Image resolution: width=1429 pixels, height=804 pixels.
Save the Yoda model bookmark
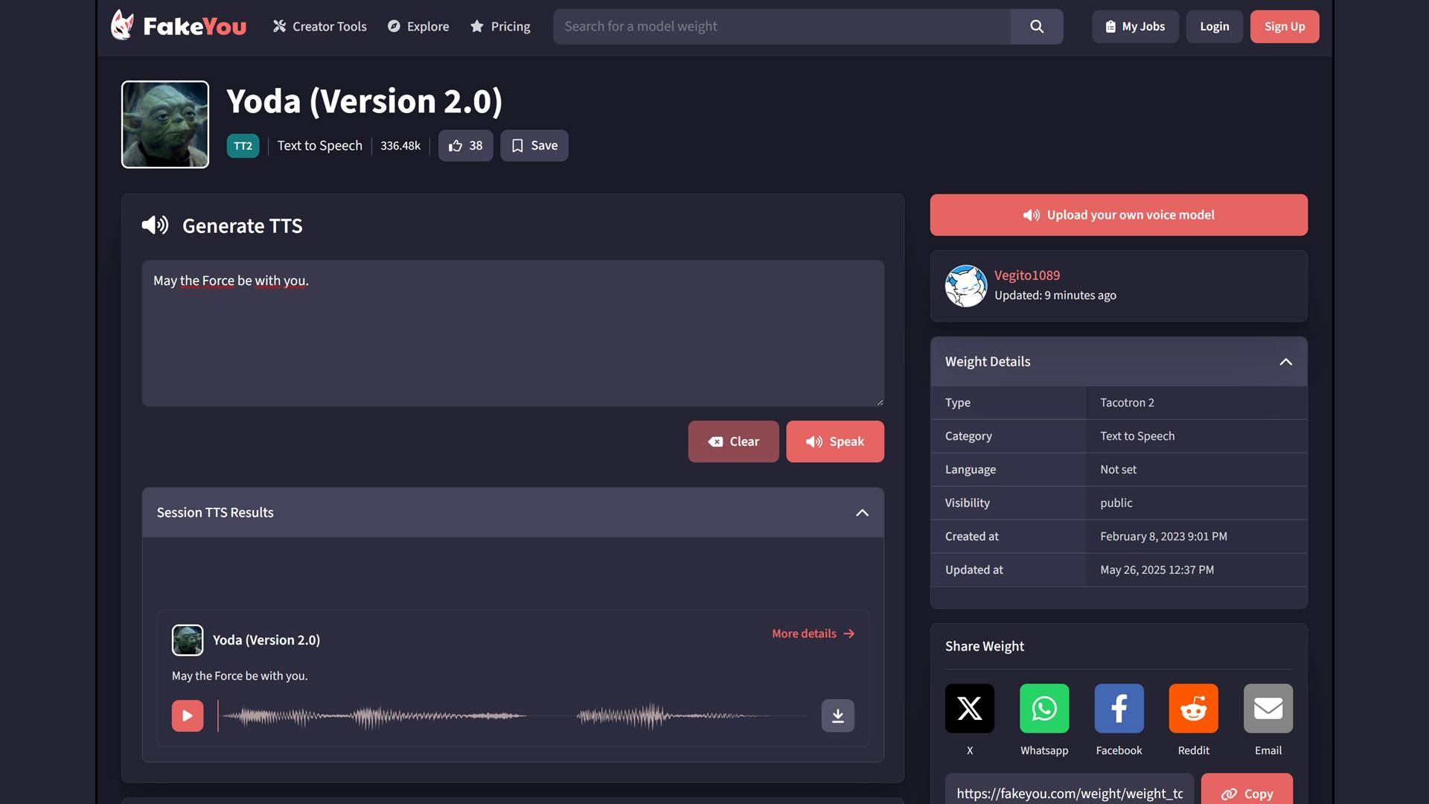tap(534, 146)
